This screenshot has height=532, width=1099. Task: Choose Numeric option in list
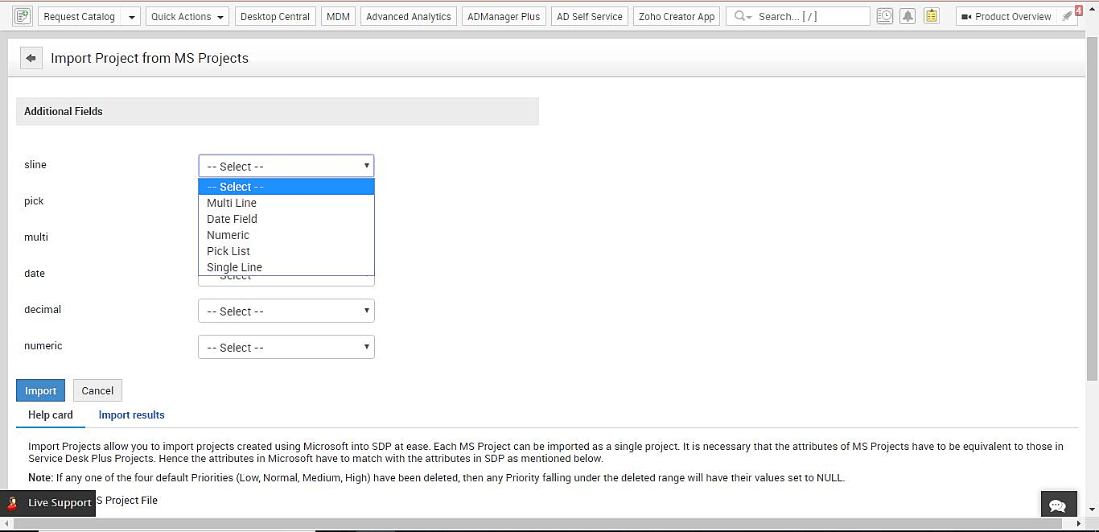[x=286, y=235]
